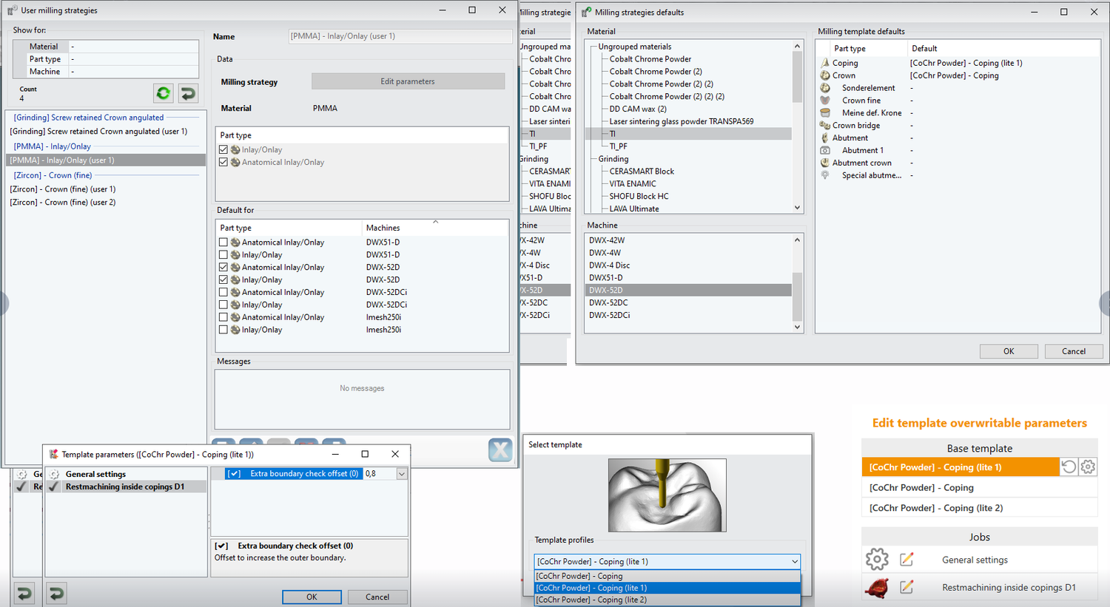
Task: Enable Inlay/Onlay default for Imesh250i
Action: point(223,330)
